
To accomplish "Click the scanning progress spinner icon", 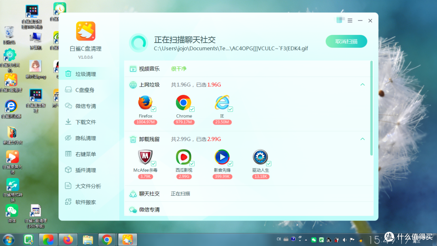I will pos(138,43).
